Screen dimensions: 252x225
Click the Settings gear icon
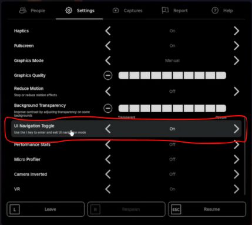[69, 11]
